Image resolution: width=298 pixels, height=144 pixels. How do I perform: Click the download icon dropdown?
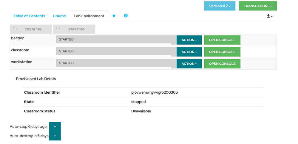[270, 16]
